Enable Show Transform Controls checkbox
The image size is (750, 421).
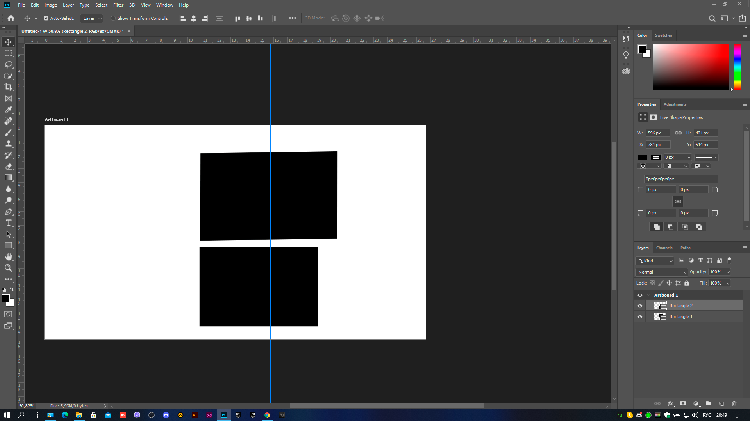113,18
